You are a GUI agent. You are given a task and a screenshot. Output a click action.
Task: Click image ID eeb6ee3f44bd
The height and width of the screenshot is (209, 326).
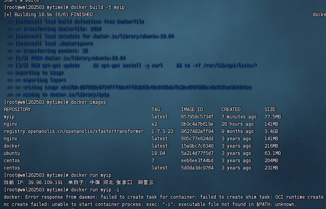(197, 161)
